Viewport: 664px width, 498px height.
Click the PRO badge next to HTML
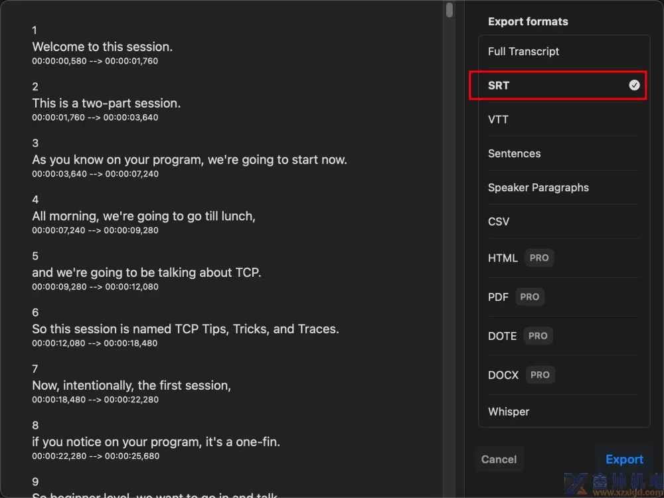539,258
